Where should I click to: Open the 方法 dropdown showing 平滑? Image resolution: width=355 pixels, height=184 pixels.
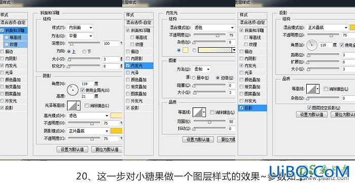(x=80, y=36)
